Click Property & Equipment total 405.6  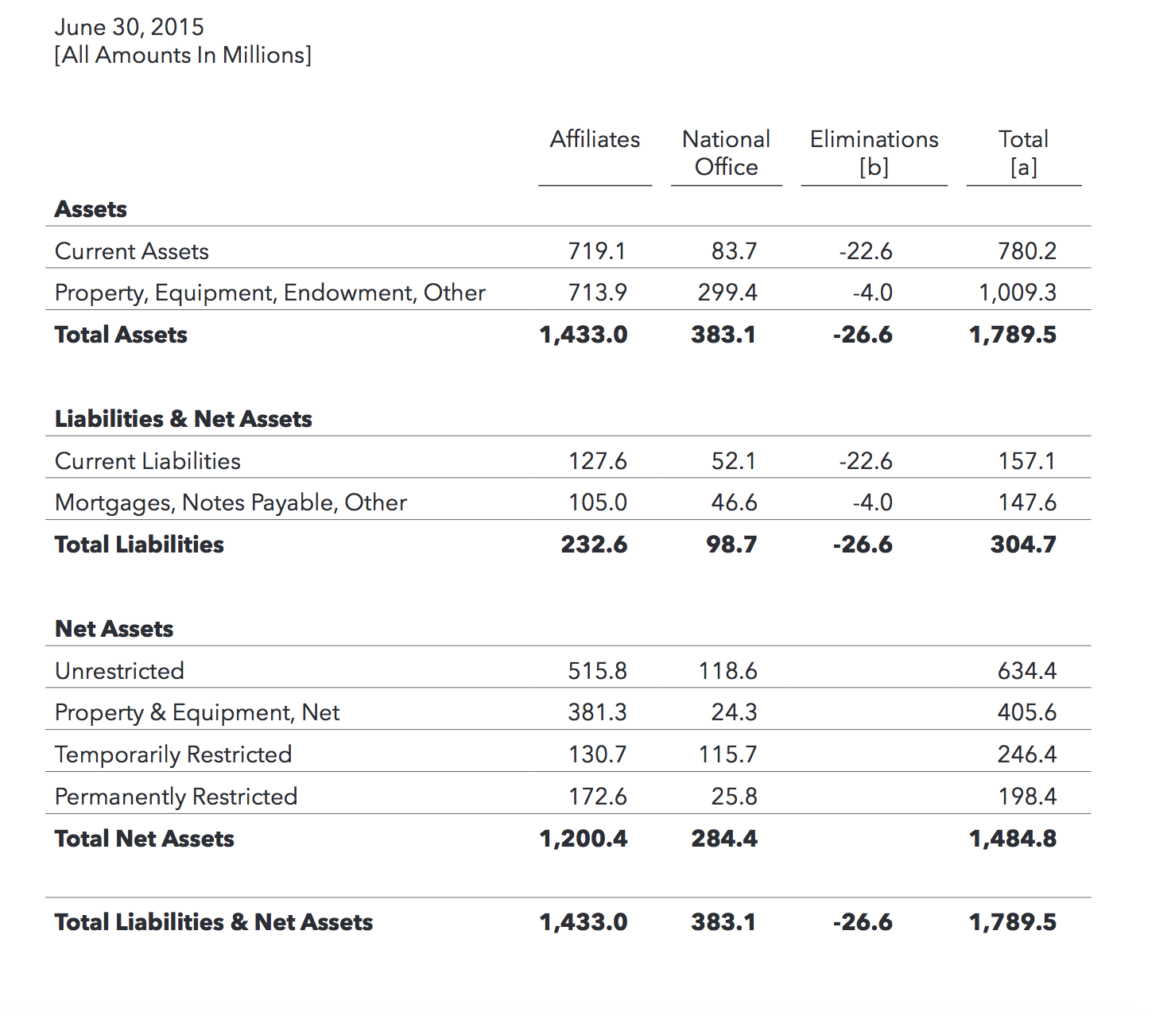[1027, 712]
